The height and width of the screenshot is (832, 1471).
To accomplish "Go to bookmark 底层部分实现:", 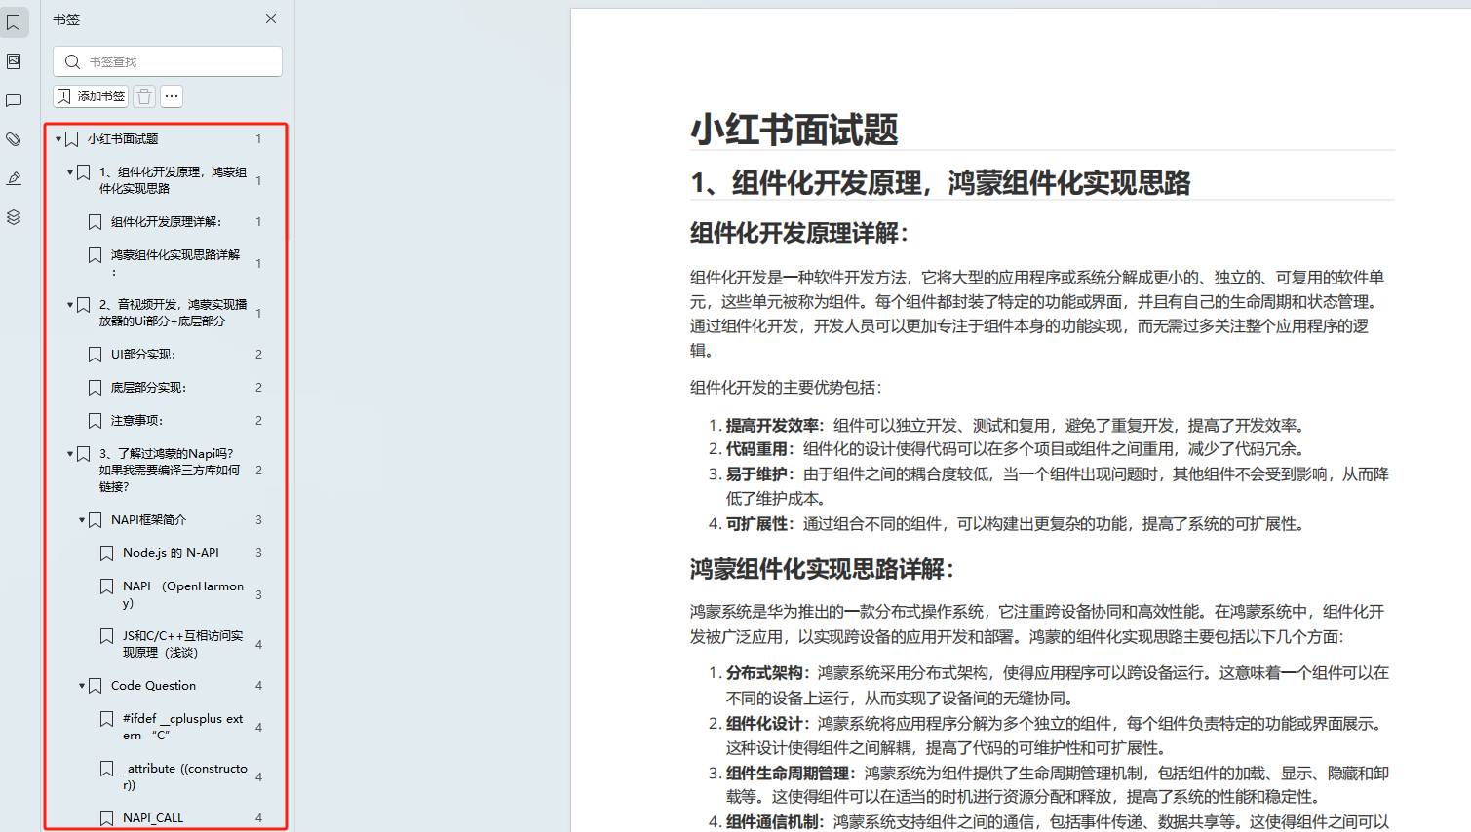I will click(148, 388).
